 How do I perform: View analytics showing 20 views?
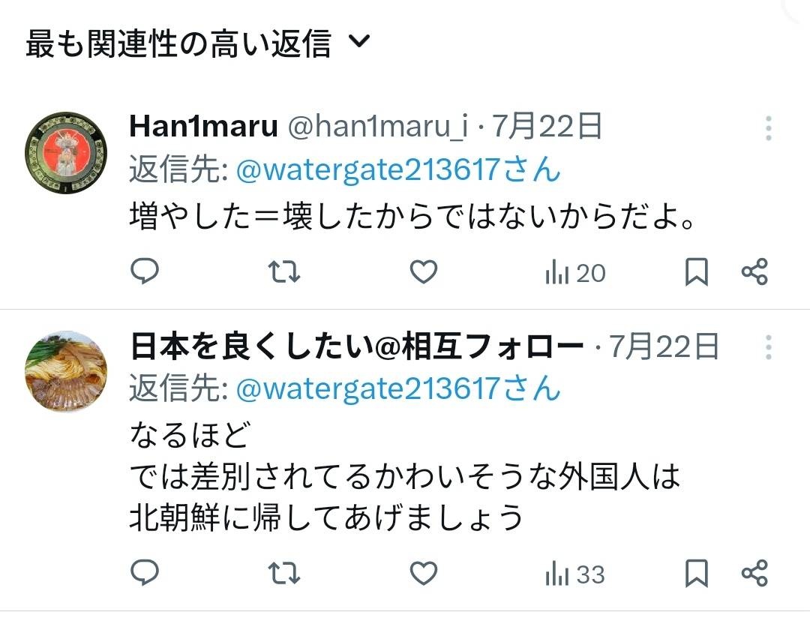point(575,273)
